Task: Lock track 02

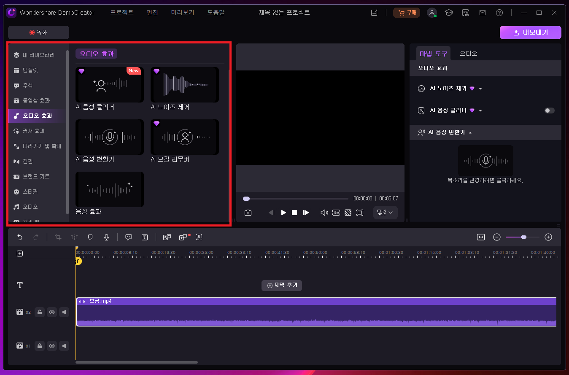Action: point(39,312)
